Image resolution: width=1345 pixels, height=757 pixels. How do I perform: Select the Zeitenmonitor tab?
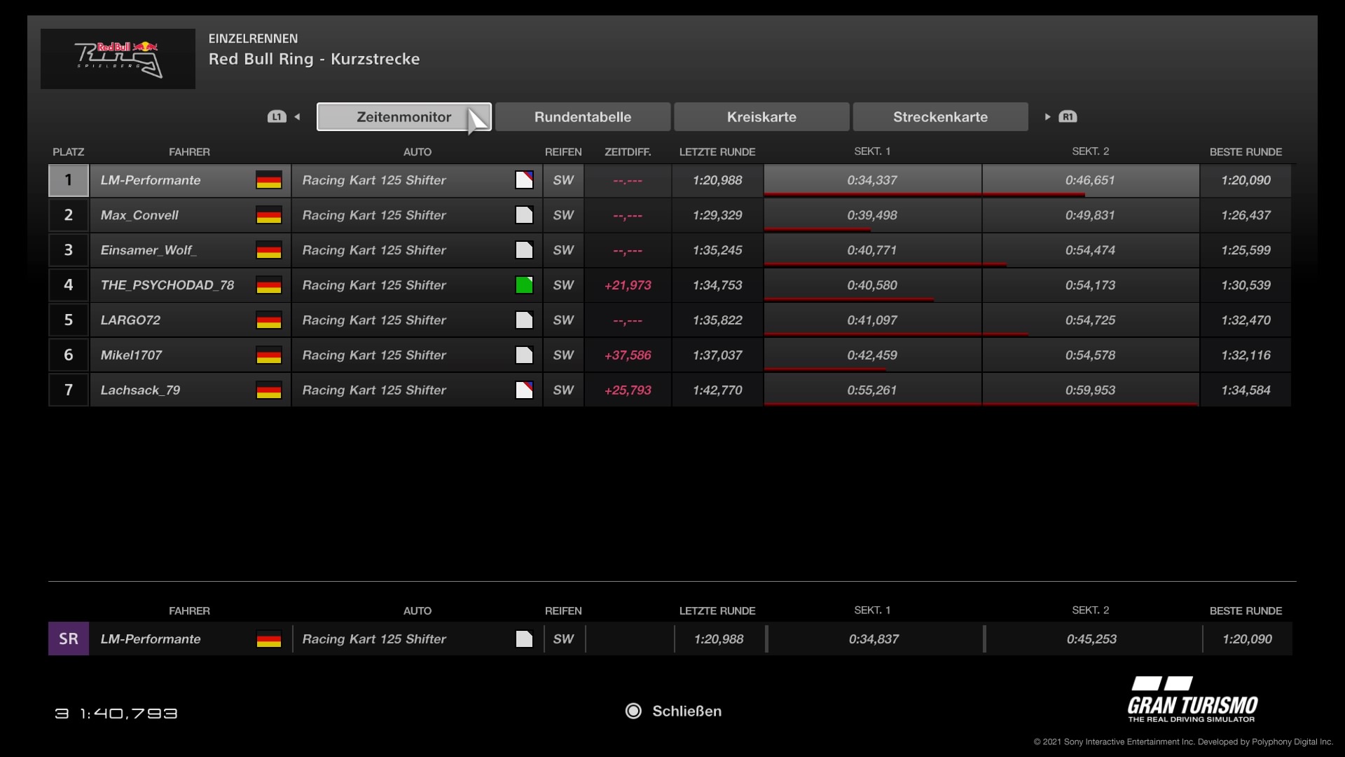click(x=403, y=117)
